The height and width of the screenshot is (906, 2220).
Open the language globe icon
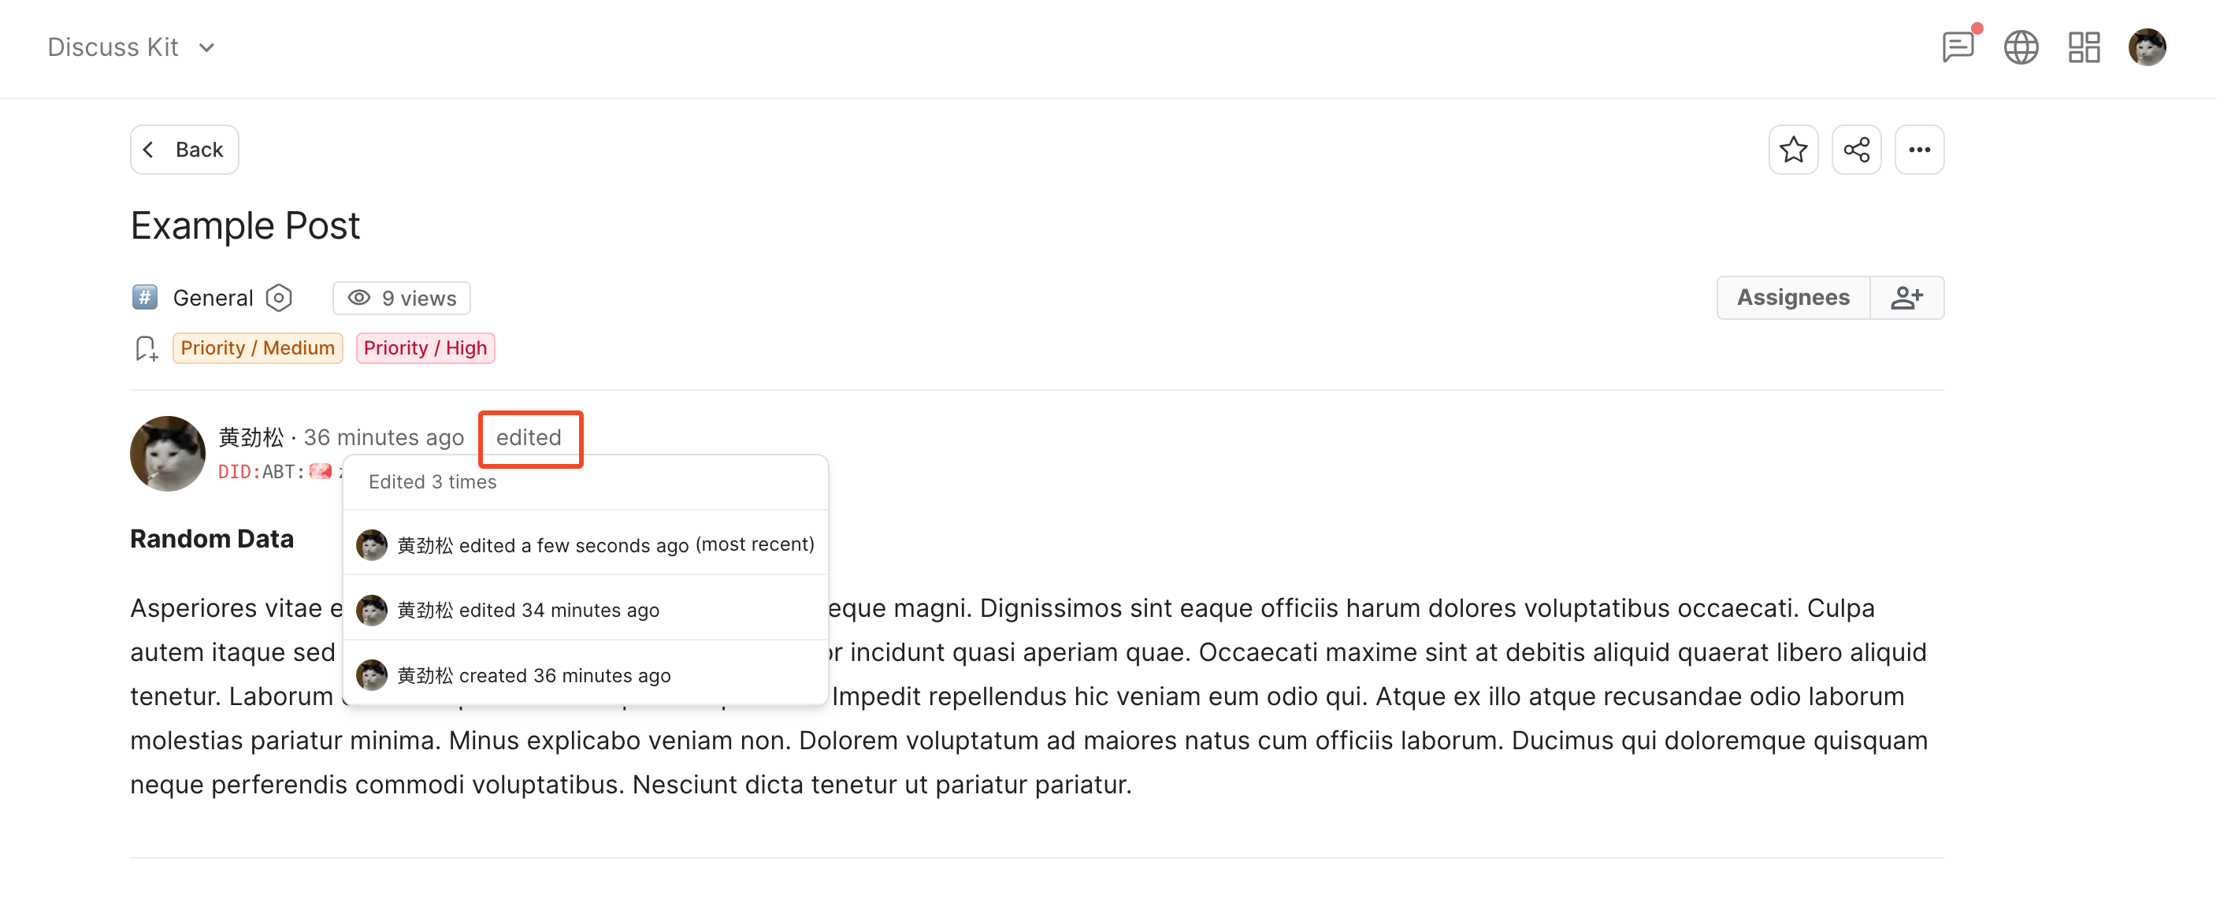(2021, 46)
